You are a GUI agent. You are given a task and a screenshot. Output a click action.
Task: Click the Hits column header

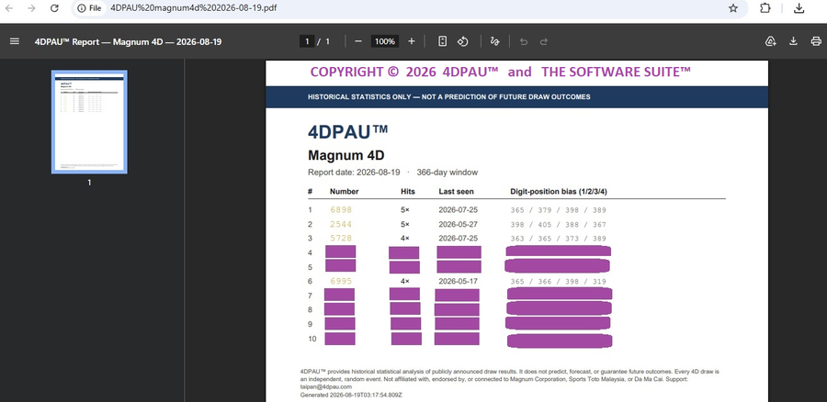pyautogui.click(x=408, y=192)
